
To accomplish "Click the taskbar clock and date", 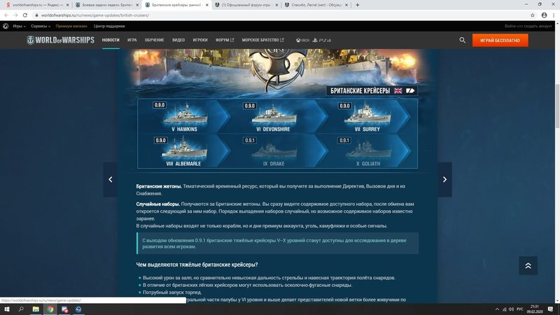I will point(534,309).
